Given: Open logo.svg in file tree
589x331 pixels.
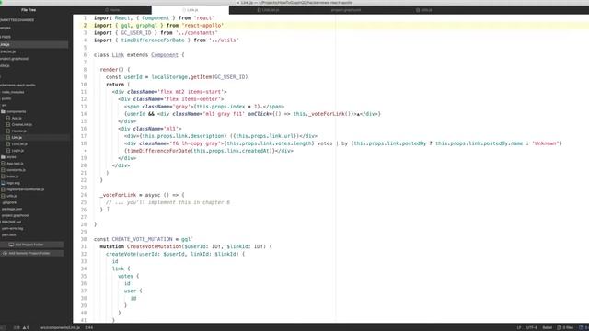Looking at the screenshot, I should [x=13, y=183].
